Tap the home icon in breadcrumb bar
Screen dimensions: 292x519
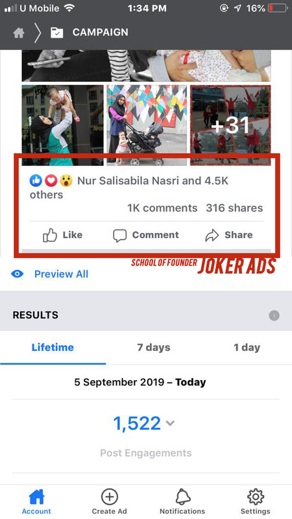point(19,32)
